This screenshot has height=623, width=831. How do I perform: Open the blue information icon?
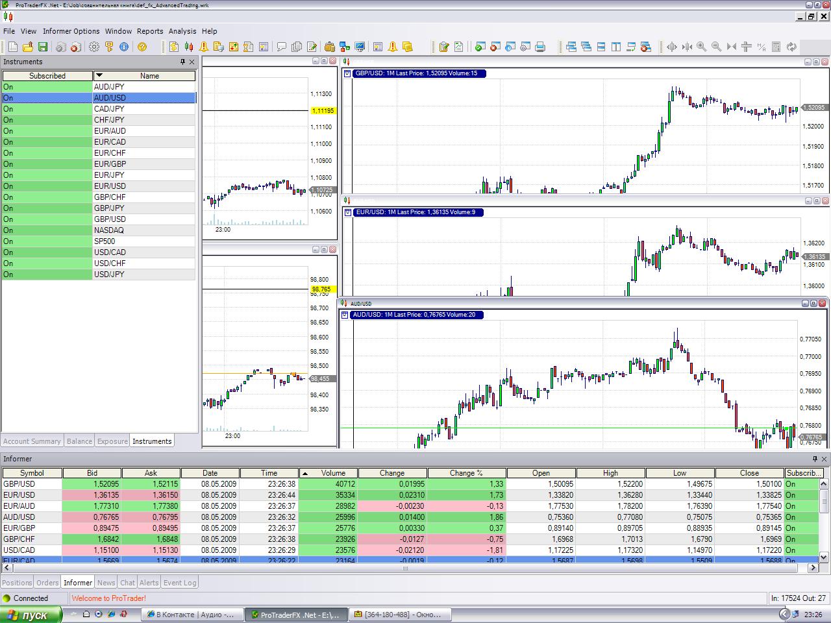tap(124, 47)
